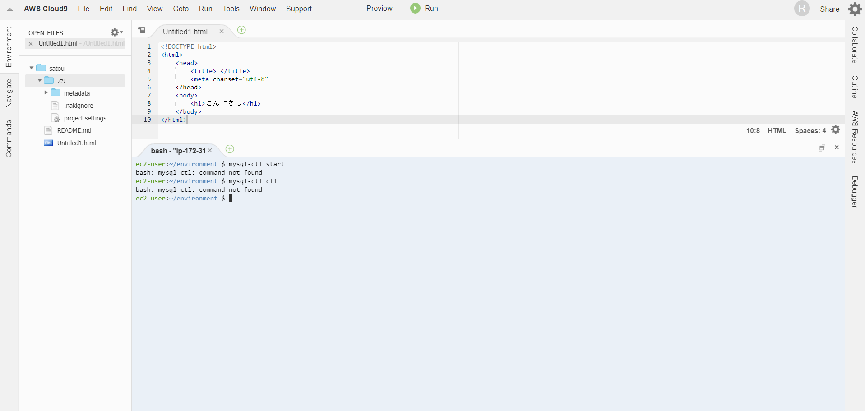
Task: Click the Preview button
Action: [379, 8]
